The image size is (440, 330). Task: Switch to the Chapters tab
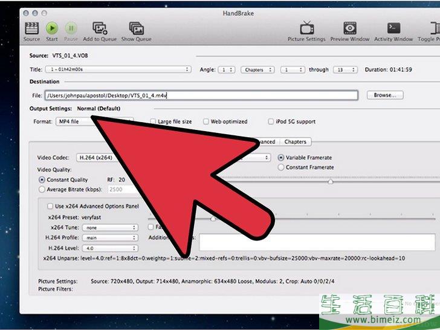pyautogui.click(x=295, y=141)
